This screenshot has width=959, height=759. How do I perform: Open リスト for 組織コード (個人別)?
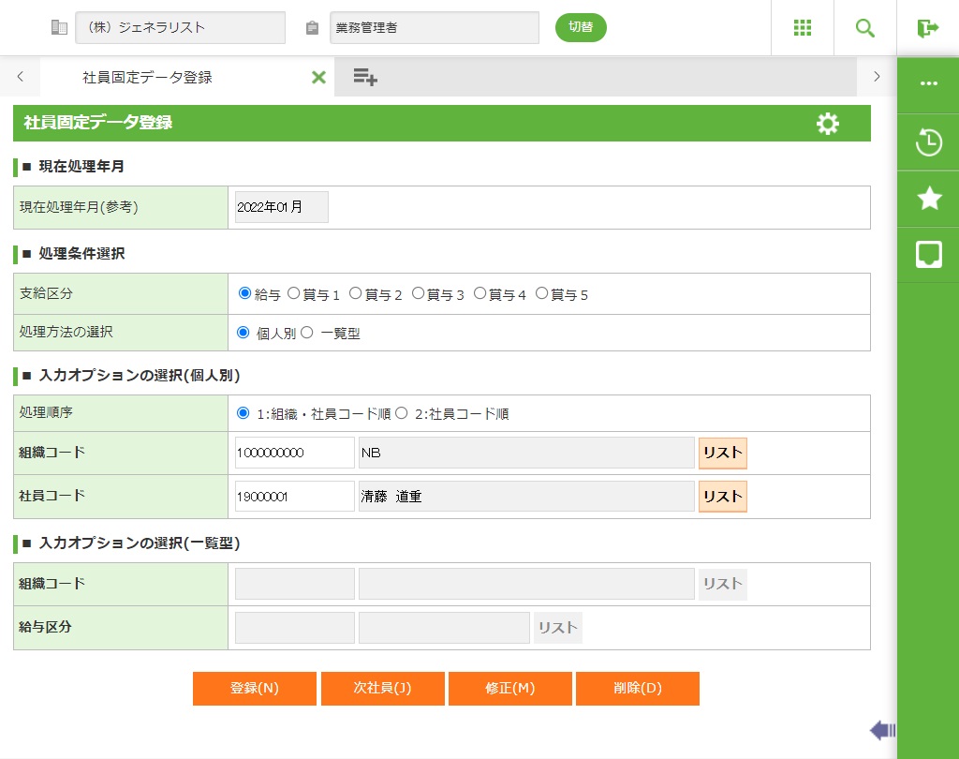722,453
